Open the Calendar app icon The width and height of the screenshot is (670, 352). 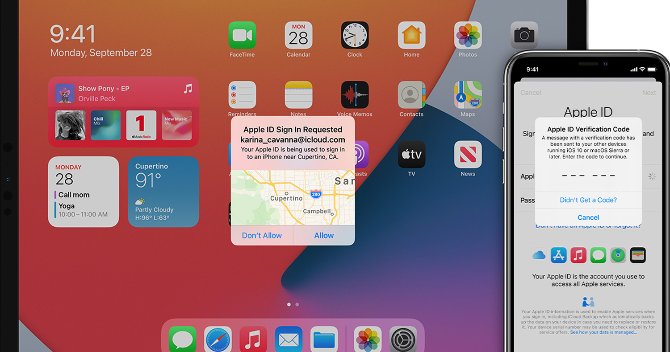298,35
